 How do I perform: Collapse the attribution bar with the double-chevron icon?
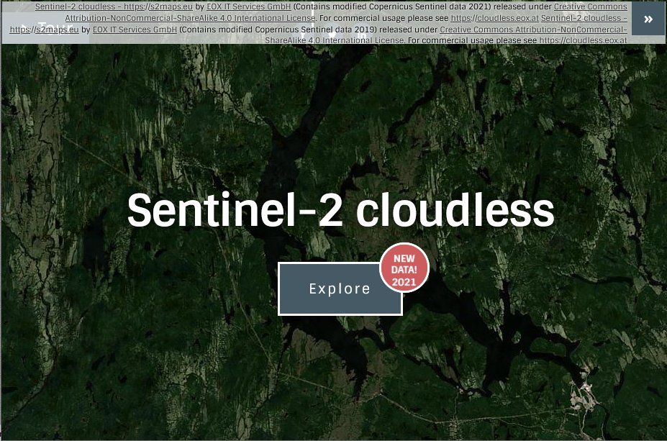pyautogui.click(x=648, y=19)
